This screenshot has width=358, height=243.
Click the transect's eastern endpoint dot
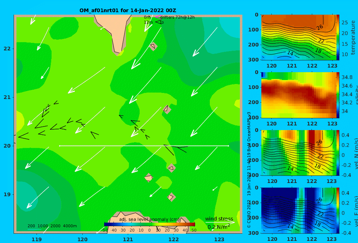tap(228, 146)
